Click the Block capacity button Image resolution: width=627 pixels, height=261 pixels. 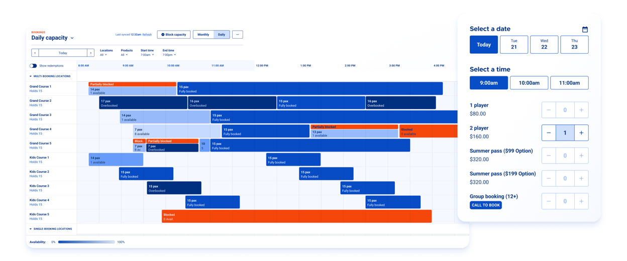pyautogui.click(x=174, y=35)
